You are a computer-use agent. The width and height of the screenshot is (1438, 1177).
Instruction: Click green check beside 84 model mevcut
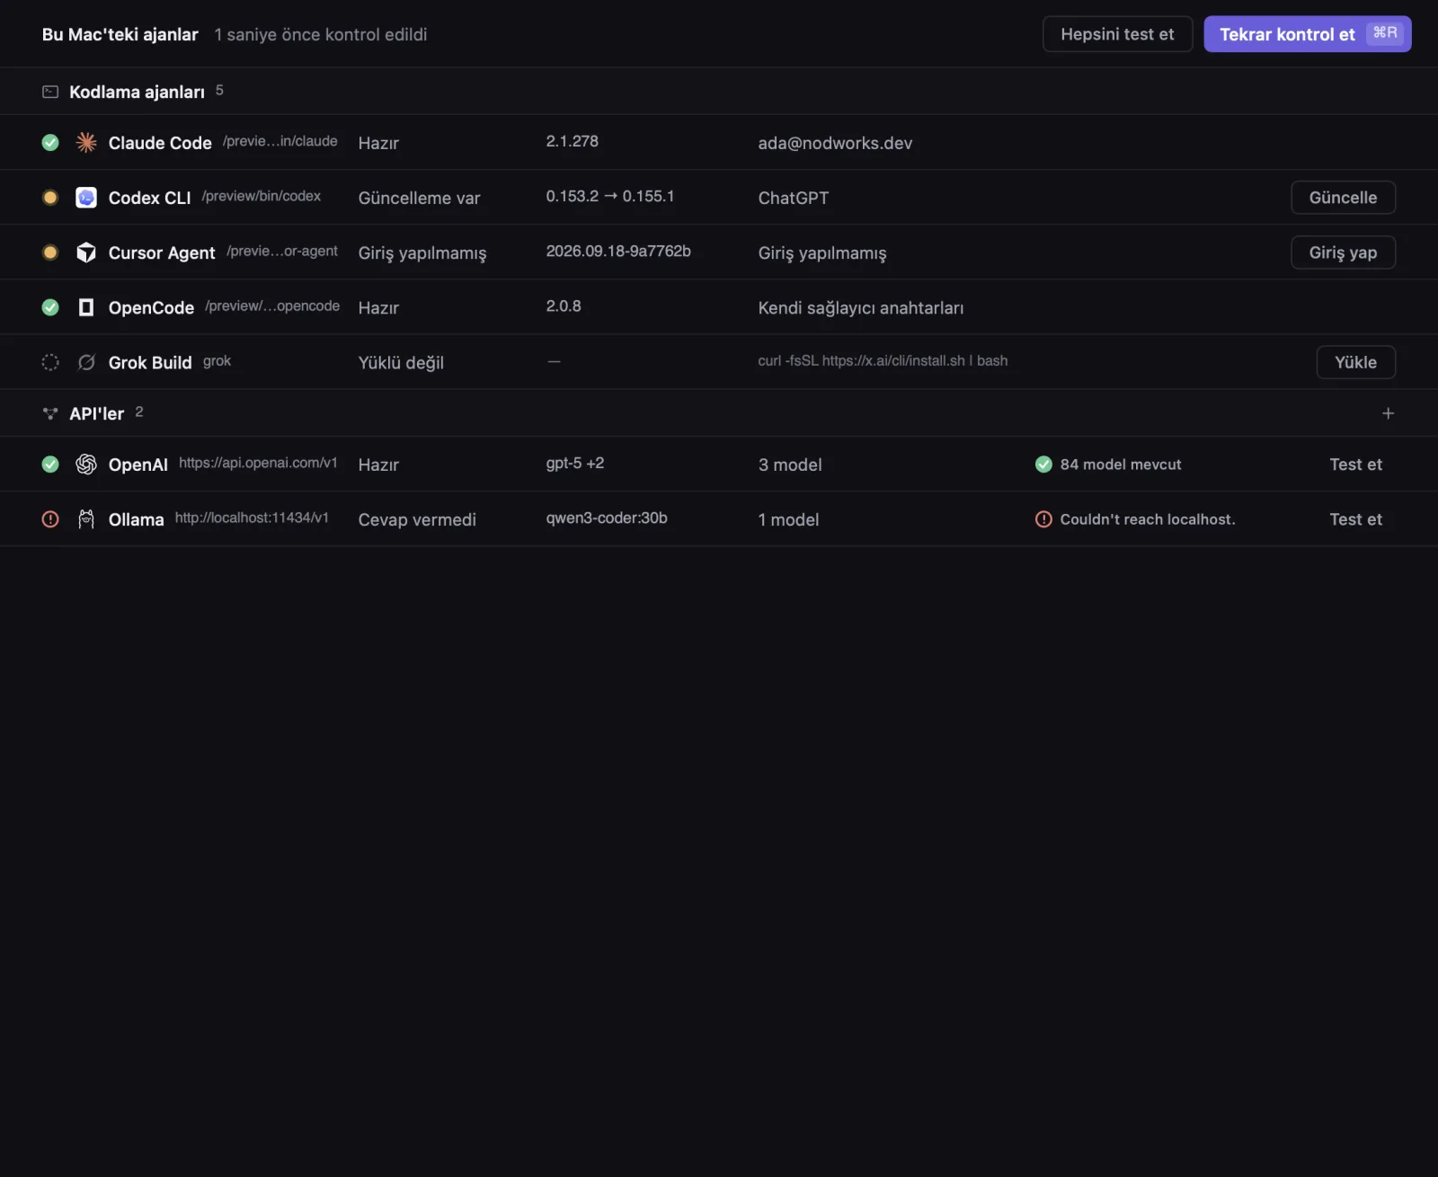coord(1043,464)
